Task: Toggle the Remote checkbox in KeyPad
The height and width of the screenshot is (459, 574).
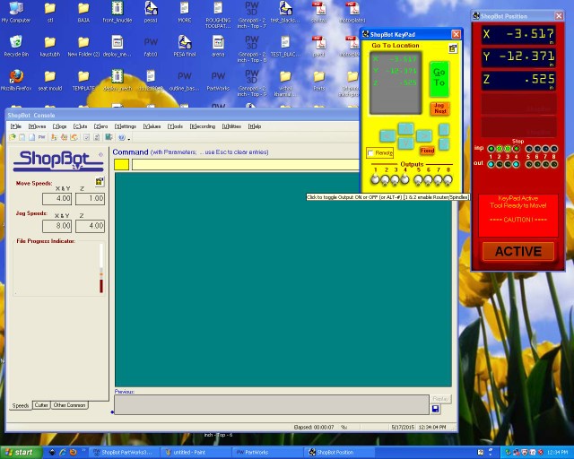Action: click(370, 152)
